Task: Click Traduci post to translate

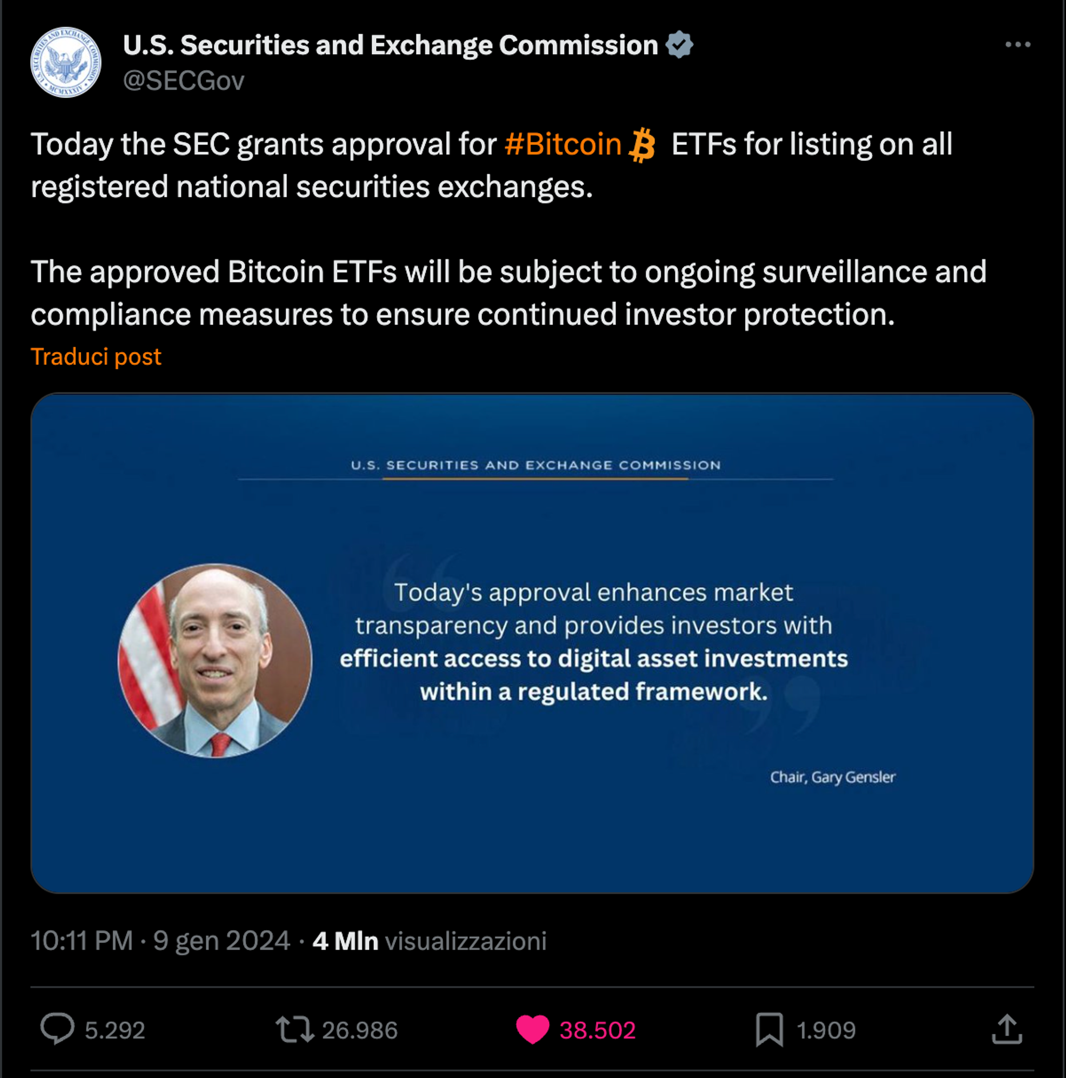Action: (x=95, y=356)
